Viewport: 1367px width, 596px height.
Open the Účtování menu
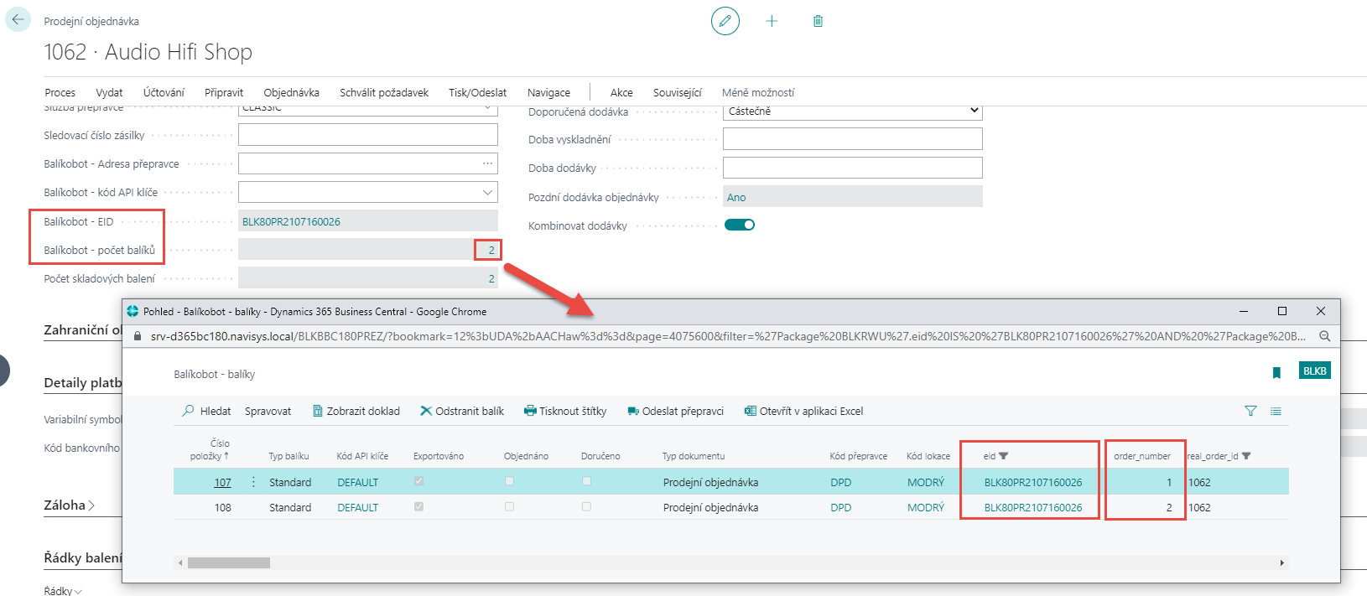pyautogui.click(x=164, y=92)
